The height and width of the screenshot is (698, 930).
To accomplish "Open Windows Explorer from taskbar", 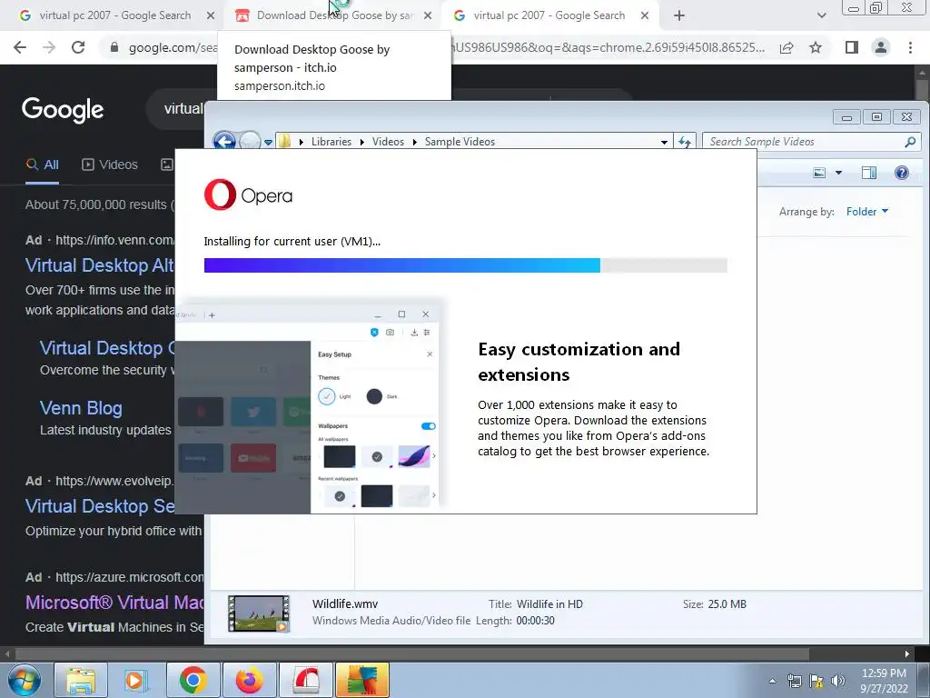I will (81, 680).
